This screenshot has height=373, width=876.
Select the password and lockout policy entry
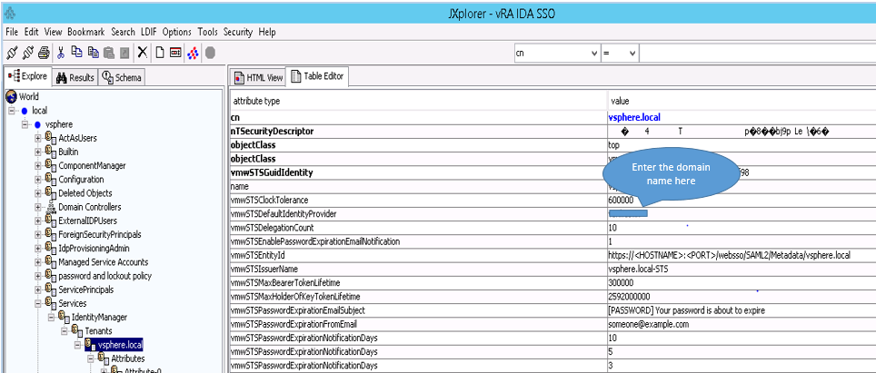tap(105, 276)
